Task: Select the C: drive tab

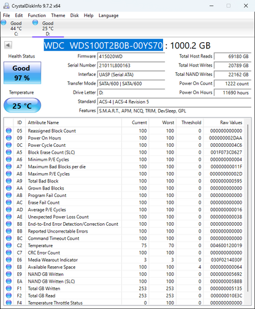Action: [16, 28]
